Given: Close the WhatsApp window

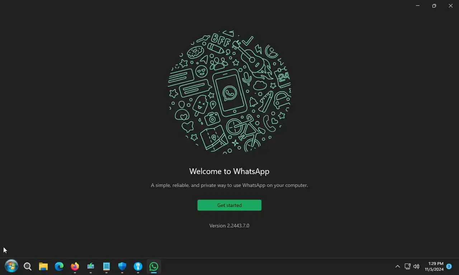Looking at the screenshot, I should (451, 6).
